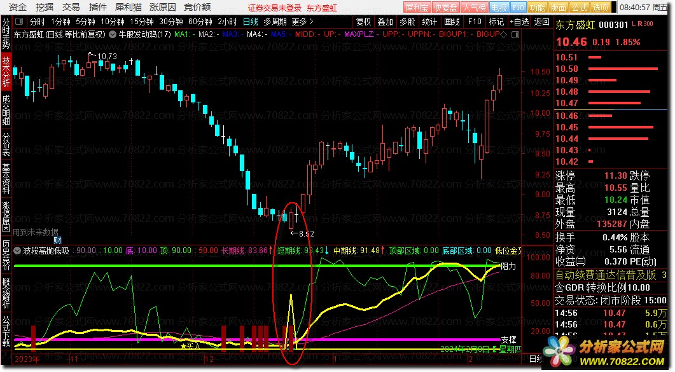Switch to 60分钟 period
This screenshot has height=372, width=675.
tap(200, 22)
